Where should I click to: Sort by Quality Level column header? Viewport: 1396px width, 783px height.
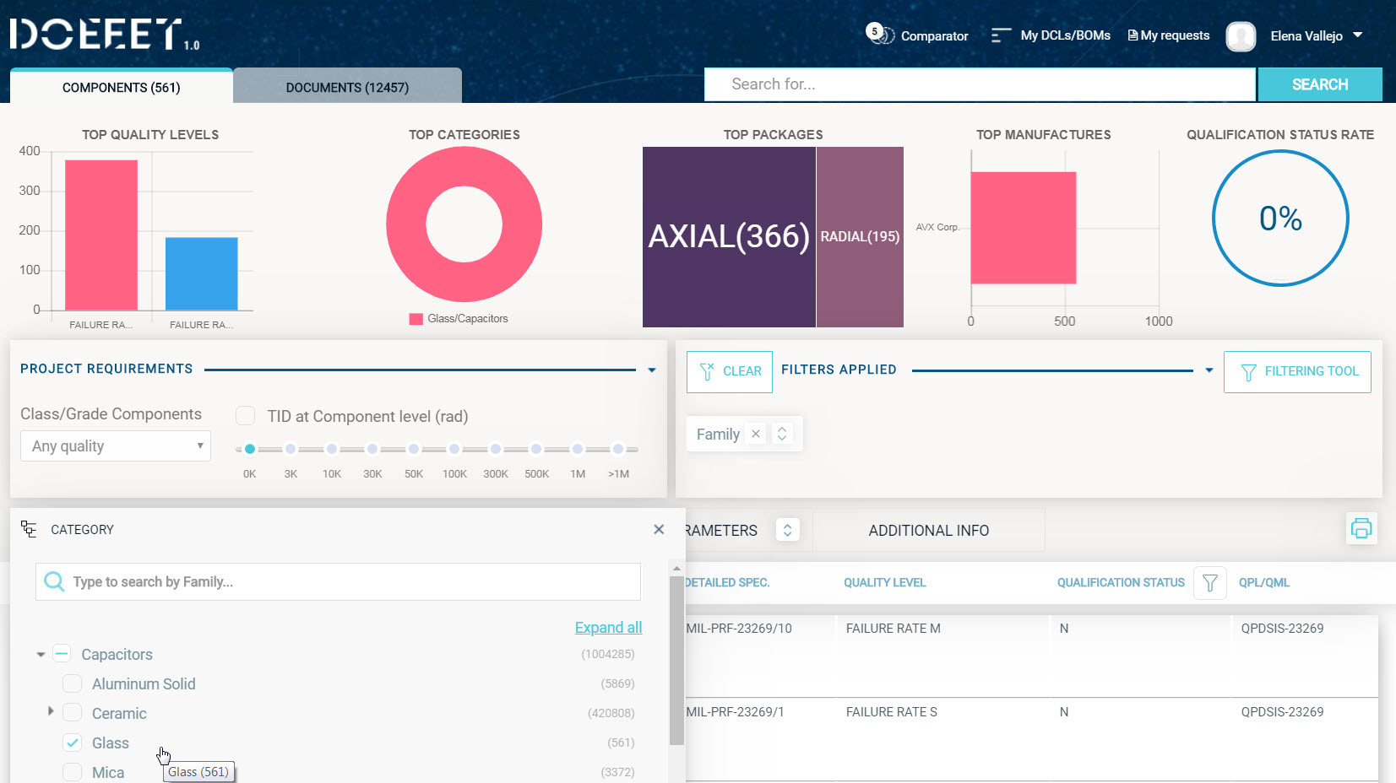[x=884, y=582]
